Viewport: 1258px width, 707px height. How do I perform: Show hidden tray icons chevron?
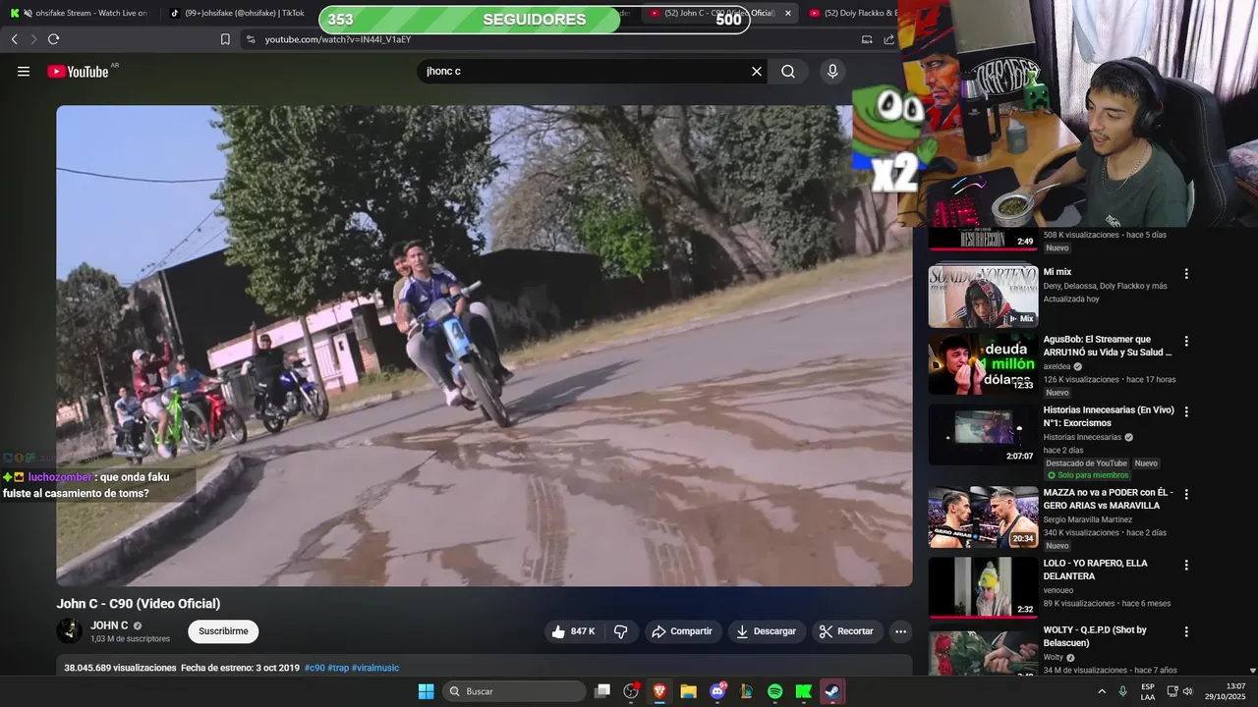point(1101,691)
